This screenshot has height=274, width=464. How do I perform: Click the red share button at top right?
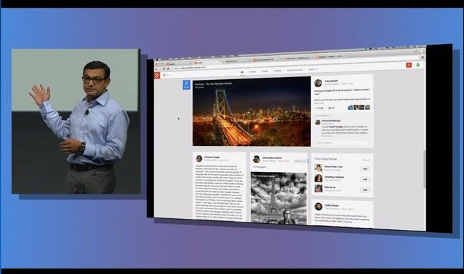coord(409,65)
